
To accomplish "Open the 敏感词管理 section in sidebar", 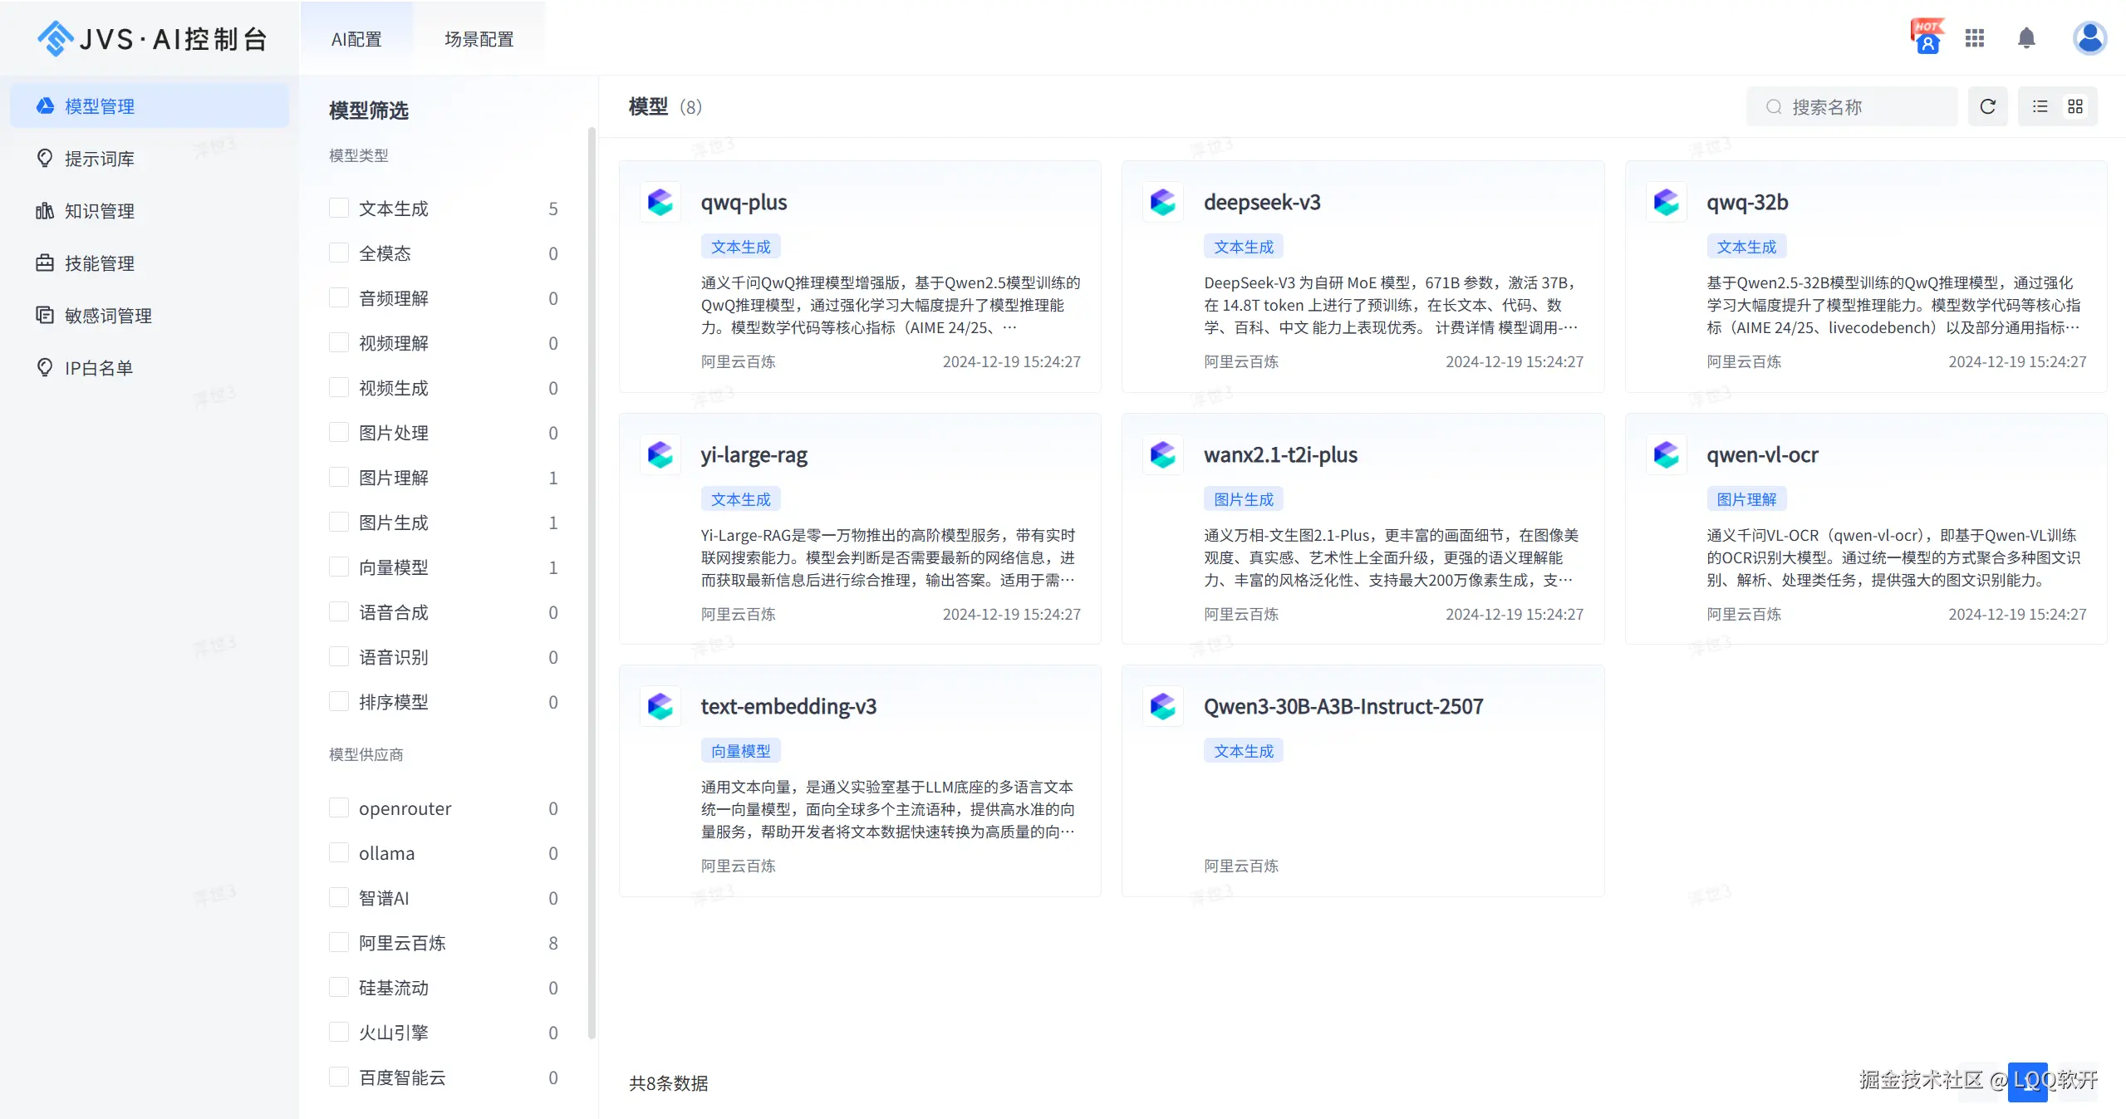I will click(107, 315).
